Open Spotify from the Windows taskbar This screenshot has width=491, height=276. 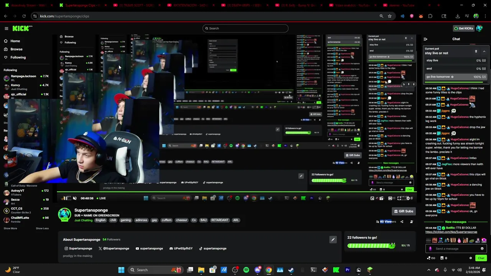[x=246, y=270]
